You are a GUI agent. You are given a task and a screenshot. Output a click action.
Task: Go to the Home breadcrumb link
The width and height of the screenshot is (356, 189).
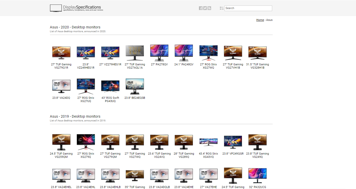point(260,20)
